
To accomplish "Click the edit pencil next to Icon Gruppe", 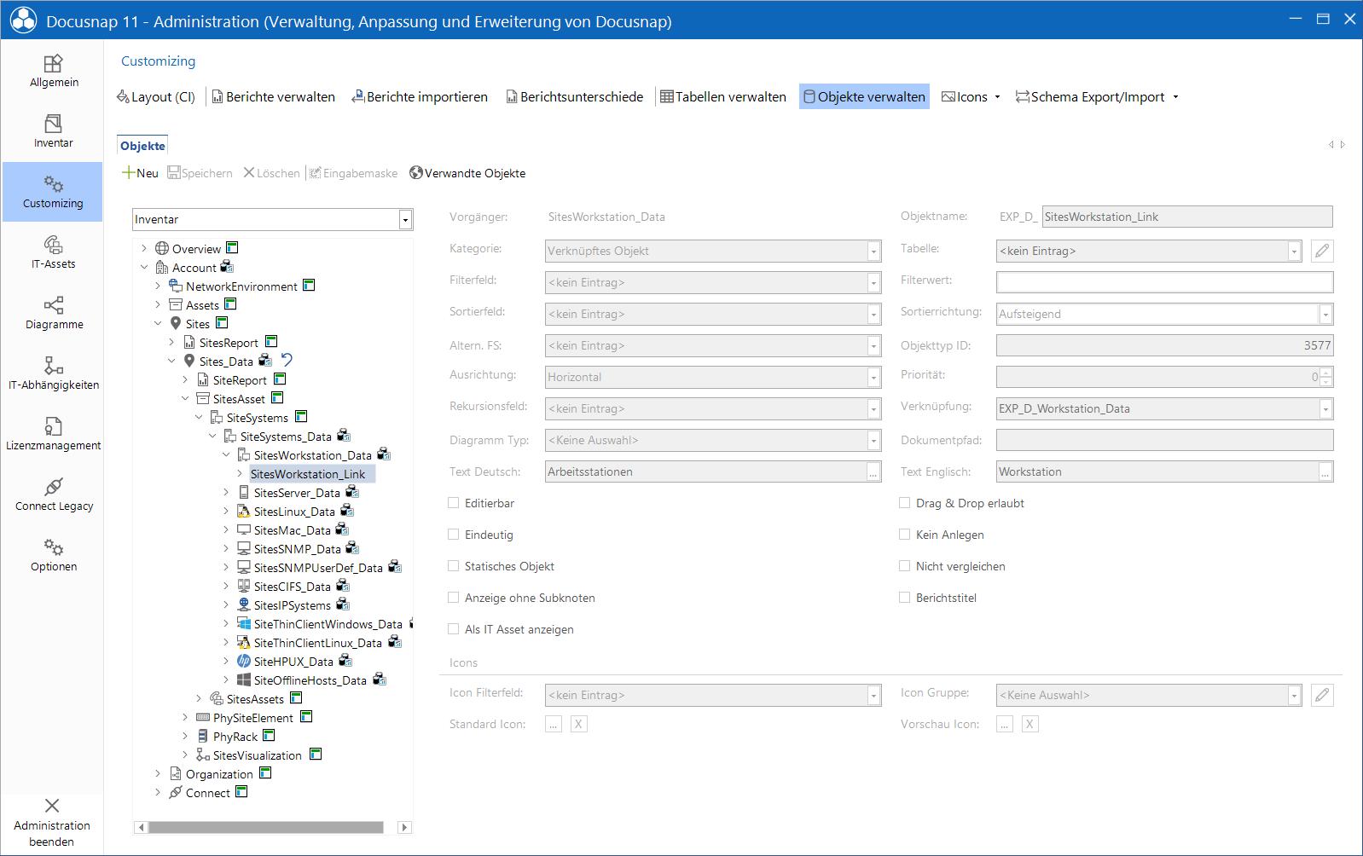I will coord(1322,695).
